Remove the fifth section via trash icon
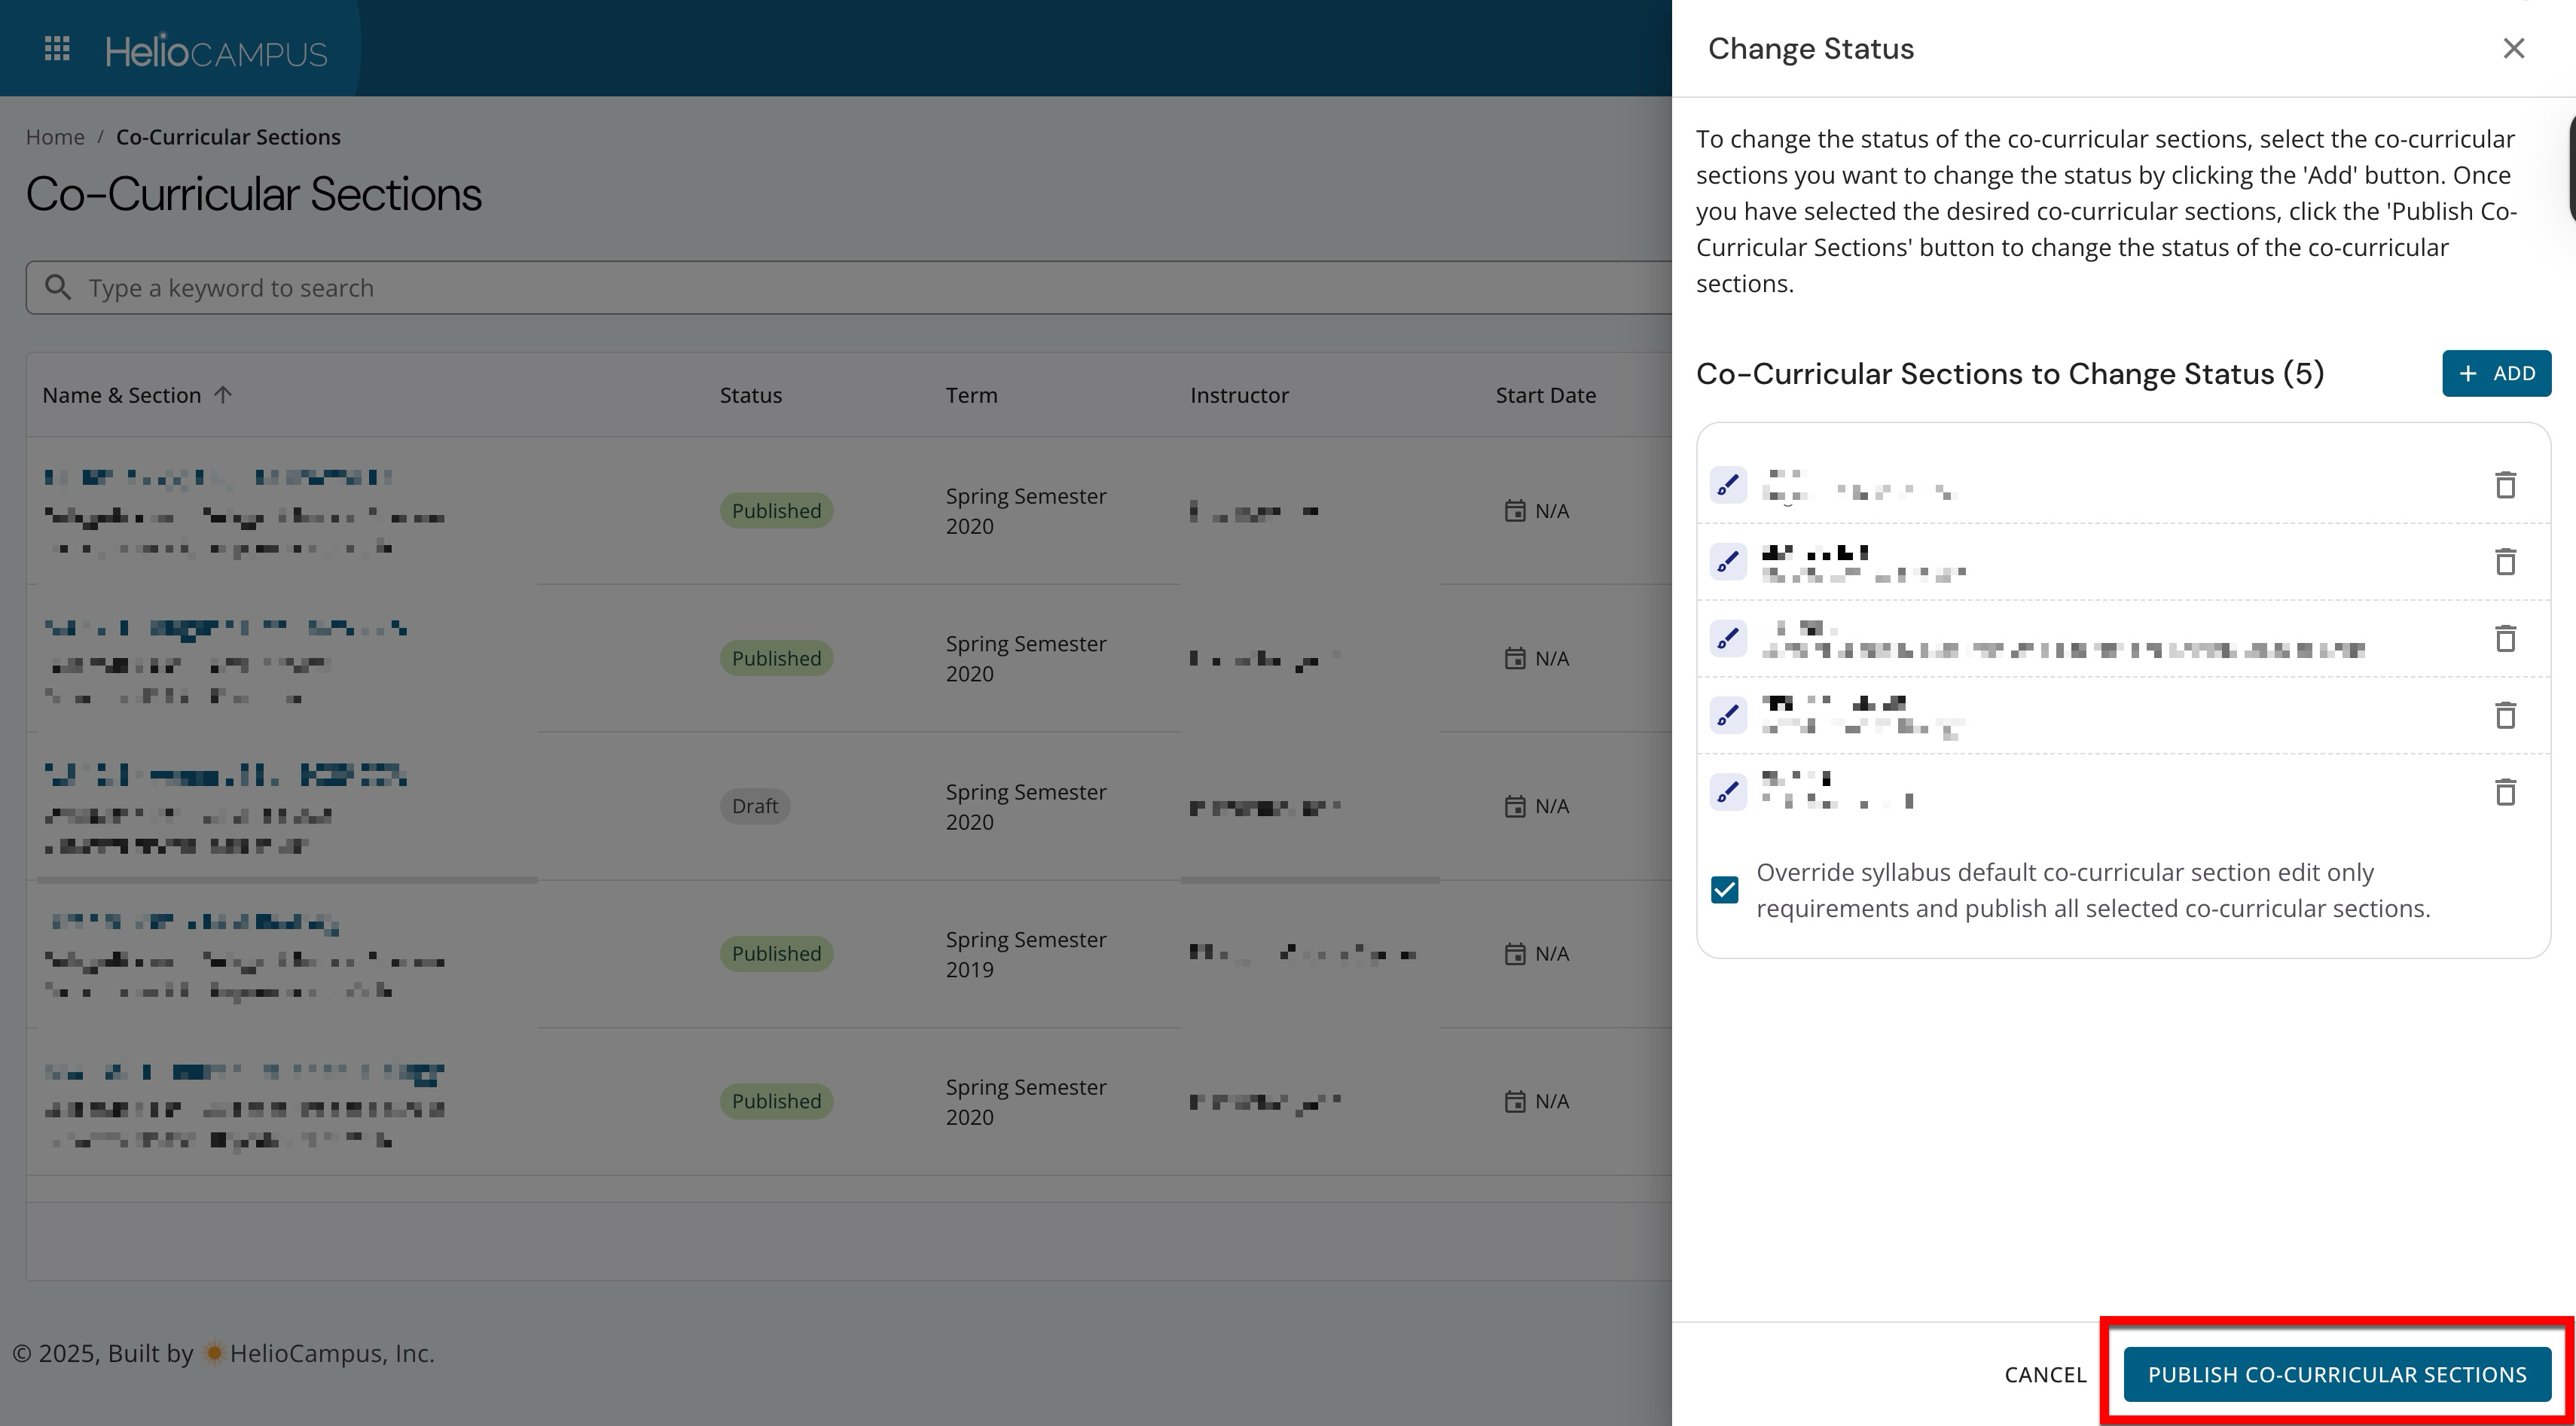The height and width of the screenshot is (1426, 2576). tap(2504, 793)
